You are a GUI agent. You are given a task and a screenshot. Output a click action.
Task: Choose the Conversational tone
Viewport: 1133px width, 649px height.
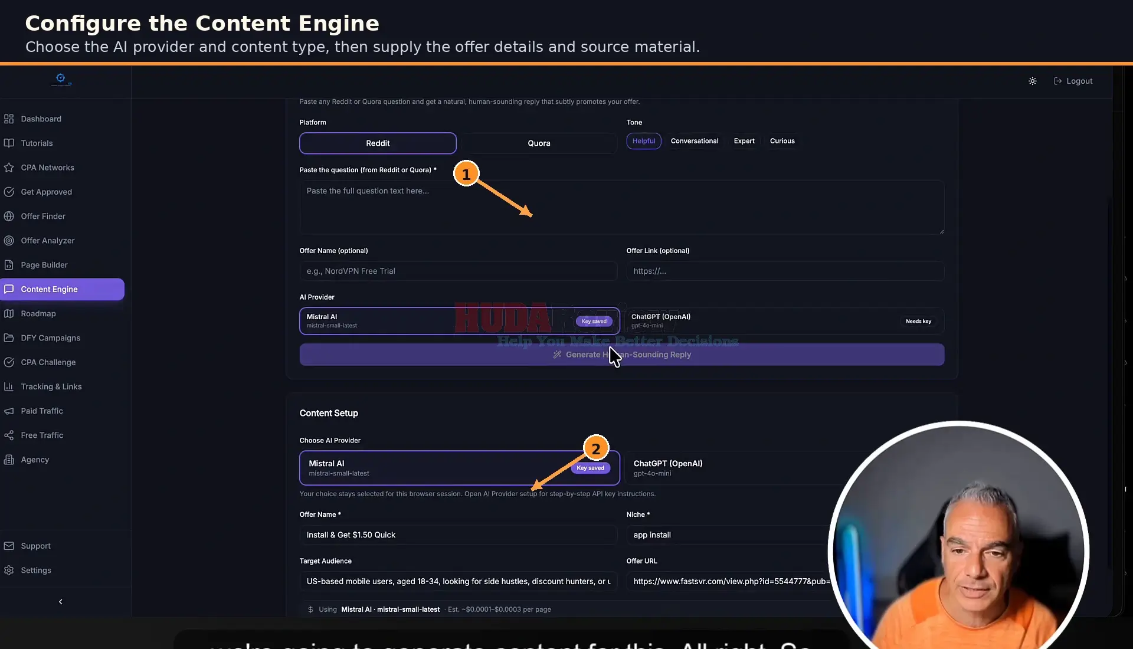coord(695,141)
